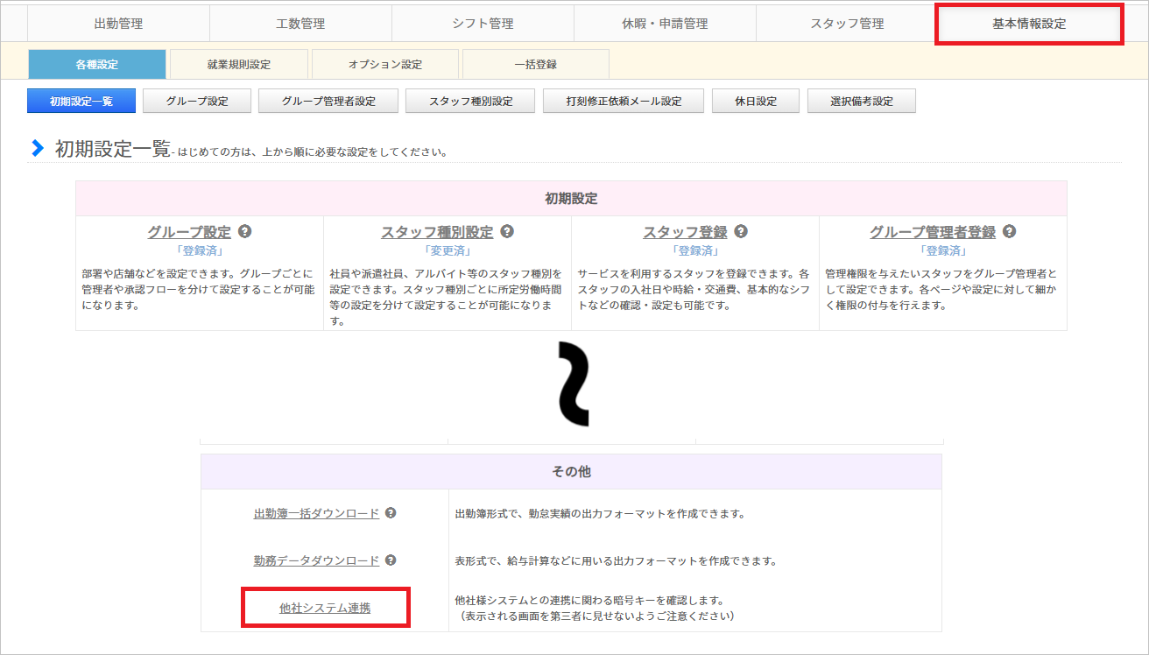This screenshot has width=1149, height=655.
Task: Click the 初期設定一覧 page heading
Action: click(113, 149)
